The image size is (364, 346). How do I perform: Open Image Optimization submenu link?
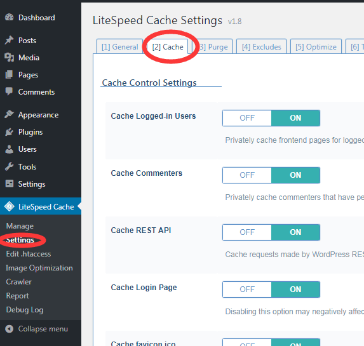[x=39, y=268]
